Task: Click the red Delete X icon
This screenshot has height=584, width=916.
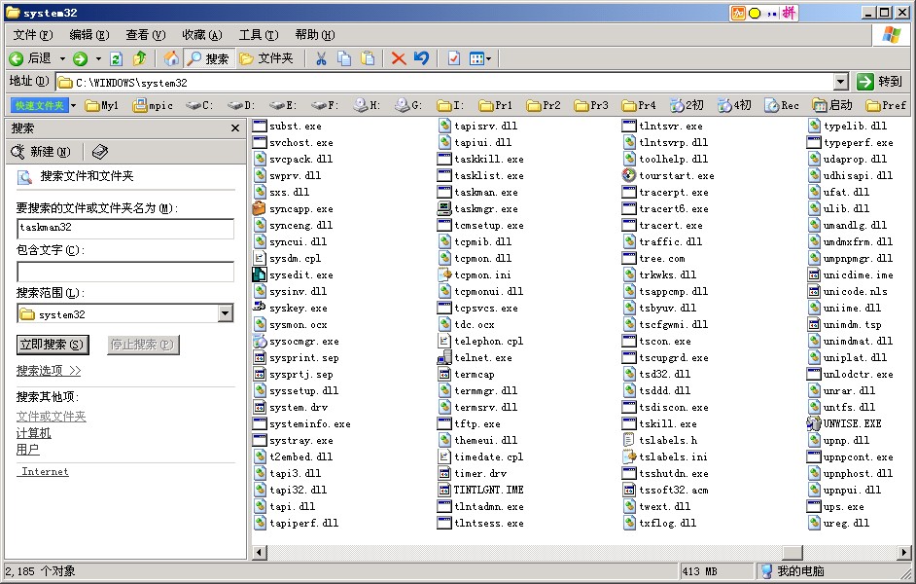Action: 398,59
